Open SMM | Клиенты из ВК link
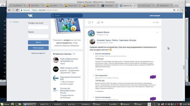190x106 pixels. pyautogui.click(x=69, y=68)
